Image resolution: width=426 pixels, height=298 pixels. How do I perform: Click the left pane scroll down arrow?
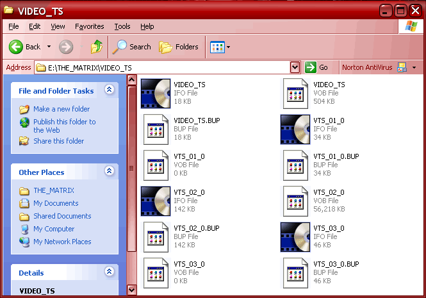coord(132,290)
